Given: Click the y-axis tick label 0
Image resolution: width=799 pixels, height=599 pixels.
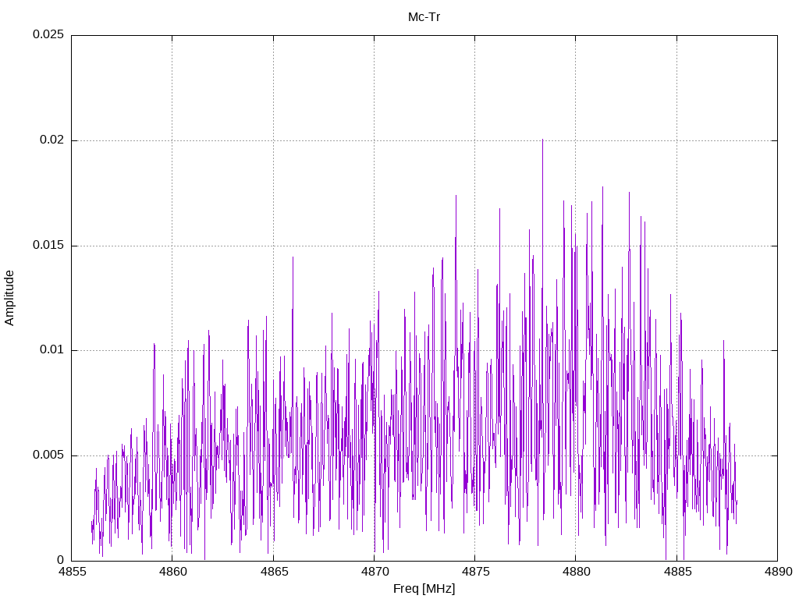Looking at the screenshot, I should [x=60, y=560].
